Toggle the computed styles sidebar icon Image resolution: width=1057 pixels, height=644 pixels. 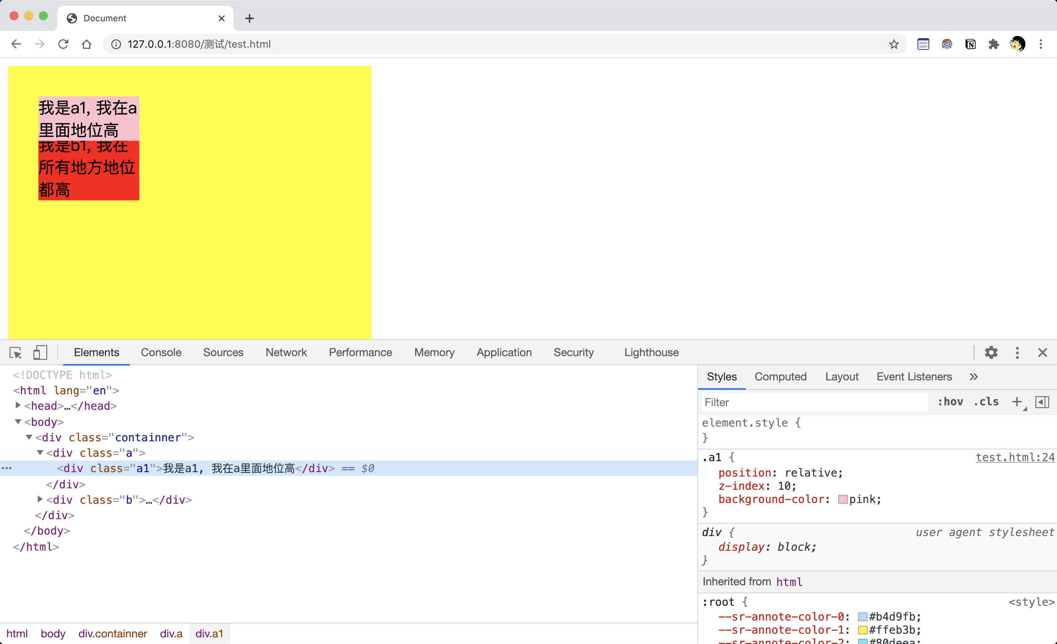point(1042,402)
